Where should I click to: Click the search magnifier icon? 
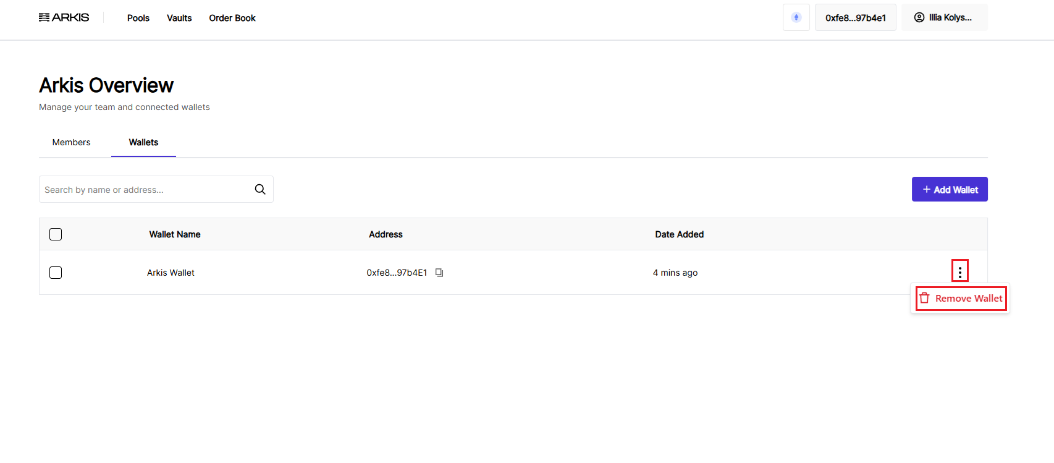260,189
